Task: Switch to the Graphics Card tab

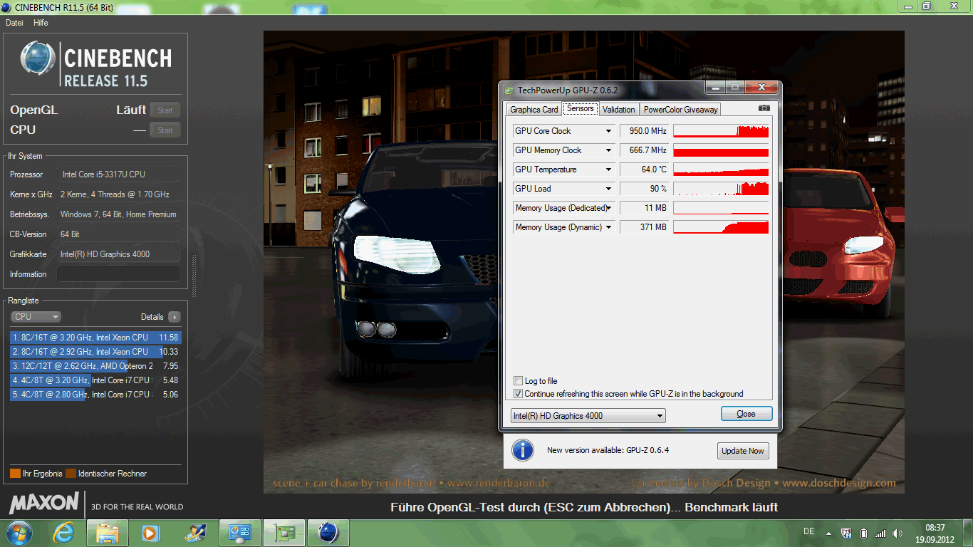Action: point(534,110)
